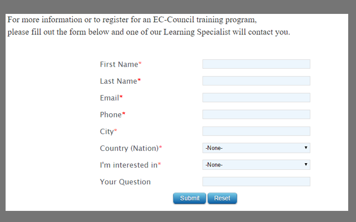Click the City label text
Image resolution: width=356 pixels, height=222 pixels.
point(107,132)
